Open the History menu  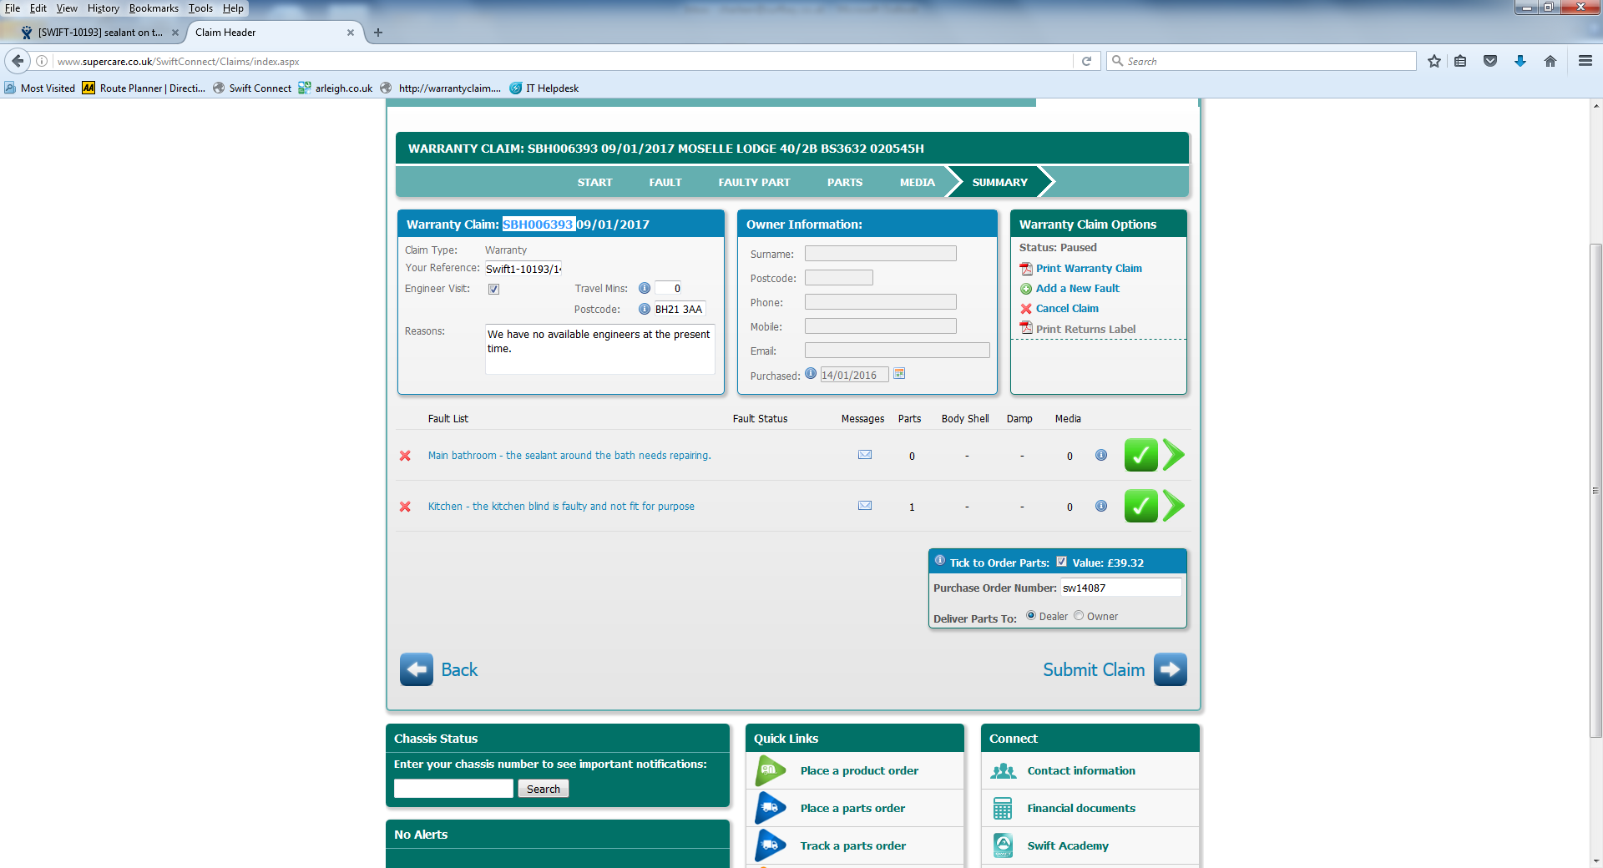[104, 8]
